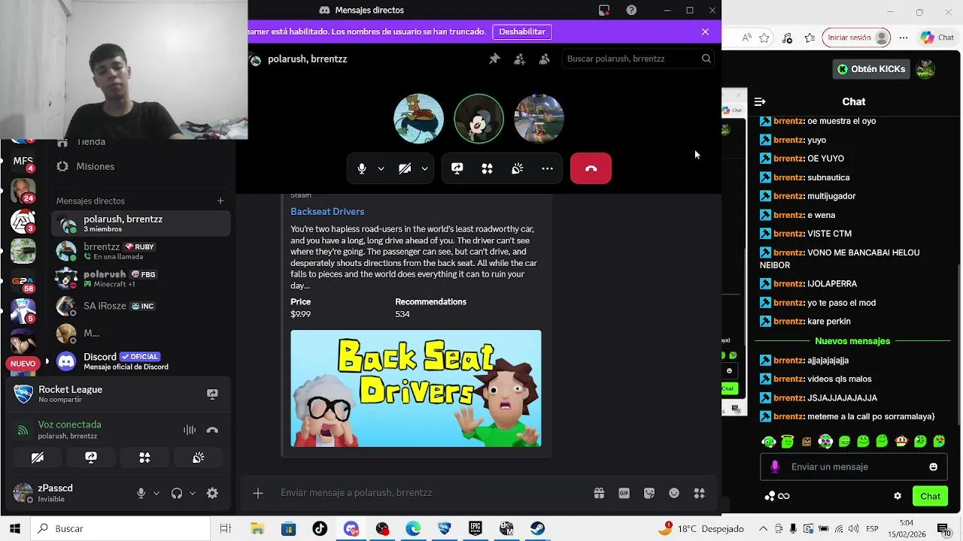Open direct message with polarush FBG
Screen dimensions: 963x541
click(x=141, y=279)
